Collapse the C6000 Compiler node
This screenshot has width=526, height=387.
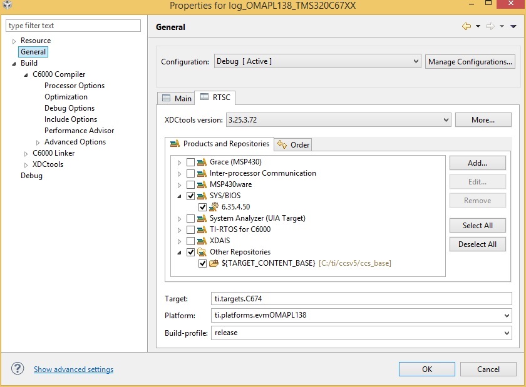click(x=26, y=75)
